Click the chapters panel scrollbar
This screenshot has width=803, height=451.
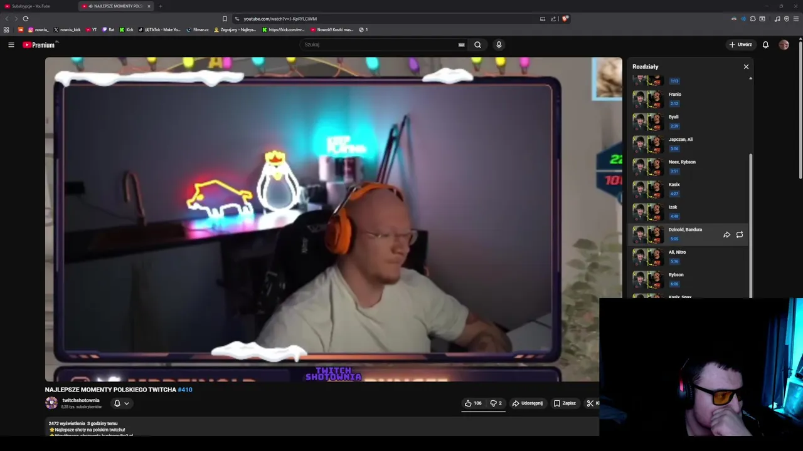[750, 225]
